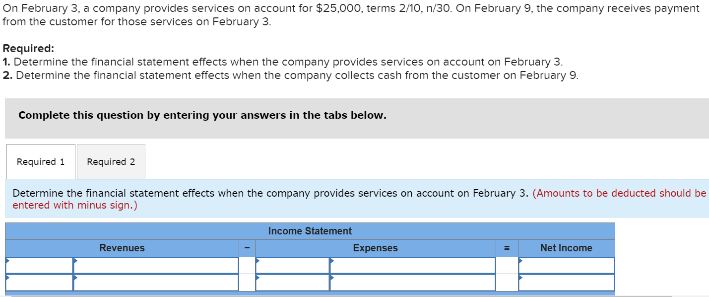Click the Income Statement table header
The width and height of the screenshot is (709, 297).
coord(310,231)
